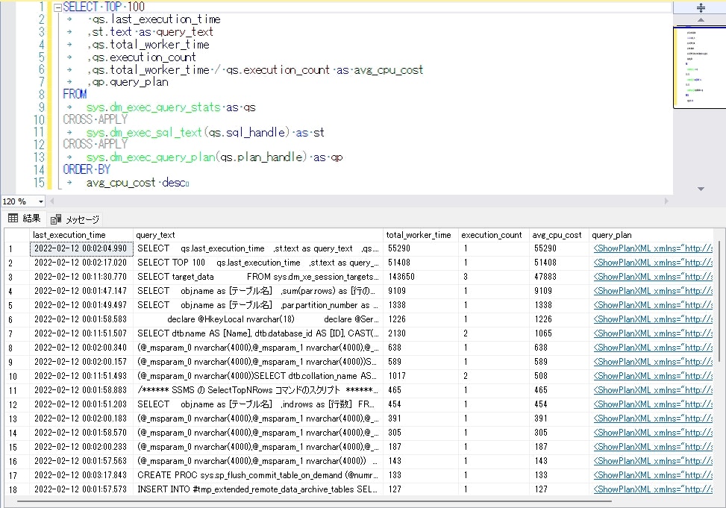
Task: Select the cell 2022-02-12 00:02:04.990
Action: click(81, 248)
